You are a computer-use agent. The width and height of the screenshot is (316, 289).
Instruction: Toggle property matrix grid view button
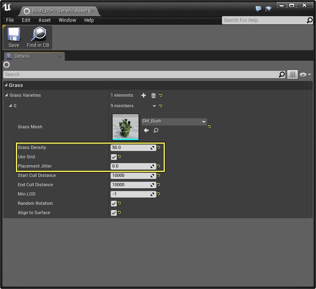292,74
